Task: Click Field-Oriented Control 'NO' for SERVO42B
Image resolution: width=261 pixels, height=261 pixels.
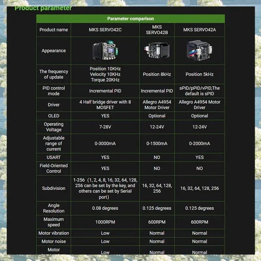Action: pyautogui.click(x=157, y=168)
